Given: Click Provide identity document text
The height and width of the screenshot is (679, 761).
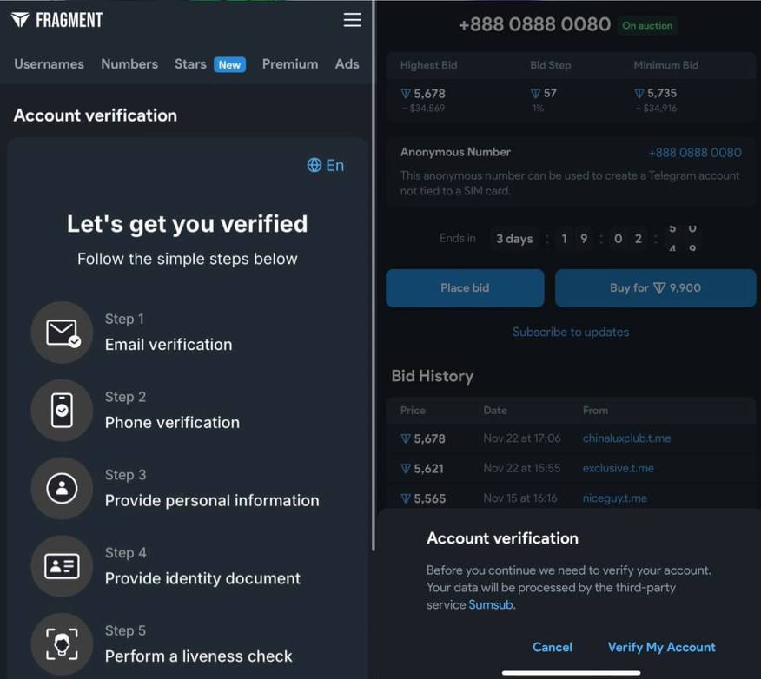Looking at the screenshot, I should [x=202, y=578].
